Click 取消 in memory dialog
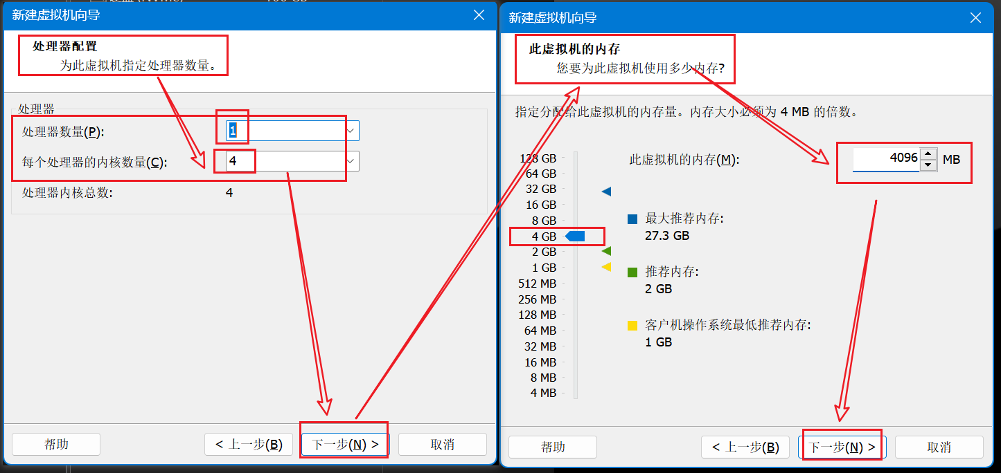 coord(939,447)
